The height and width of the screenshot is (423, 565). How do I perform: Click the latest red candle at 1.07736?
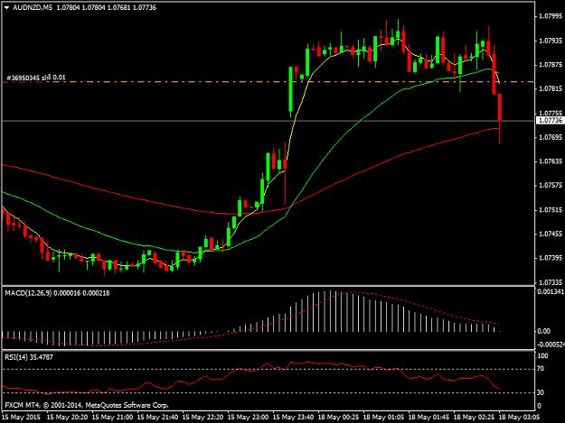[500, 108]
